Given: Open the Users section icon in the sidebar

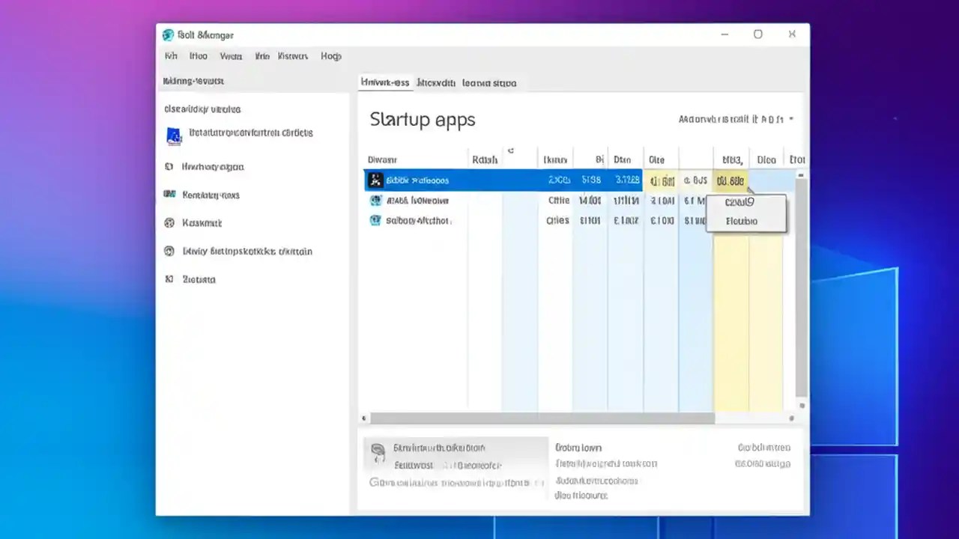Looking at the screenshot, I should [169, 251].
